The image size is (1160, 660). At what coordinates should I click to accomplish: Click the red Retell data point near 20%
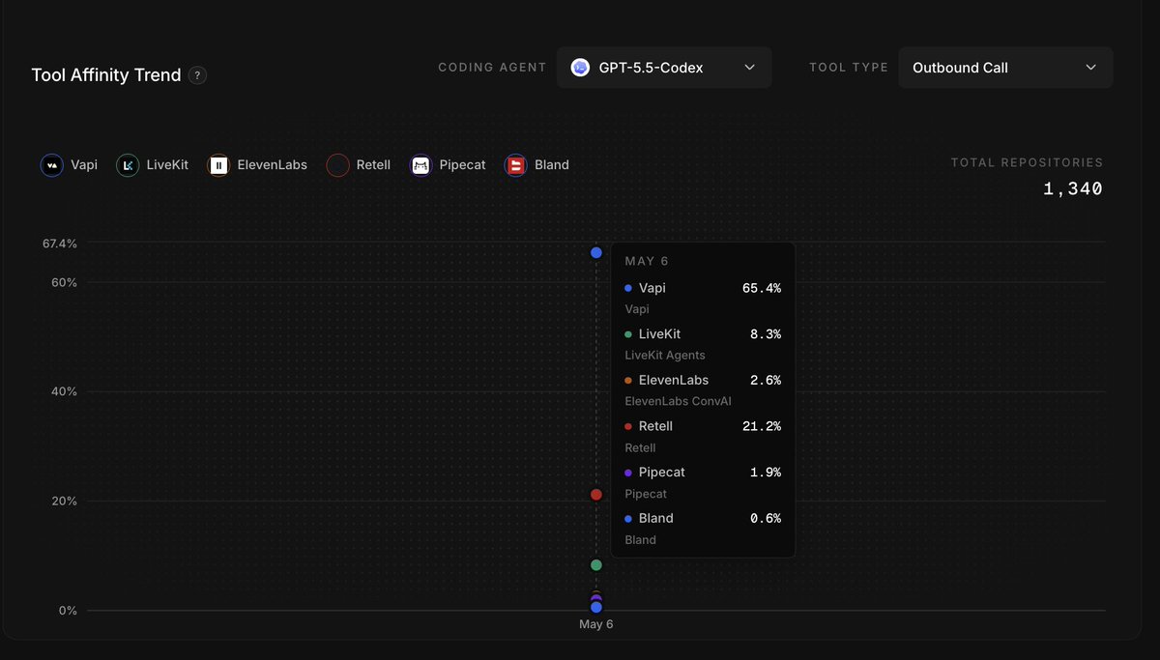tap(596, 494)
